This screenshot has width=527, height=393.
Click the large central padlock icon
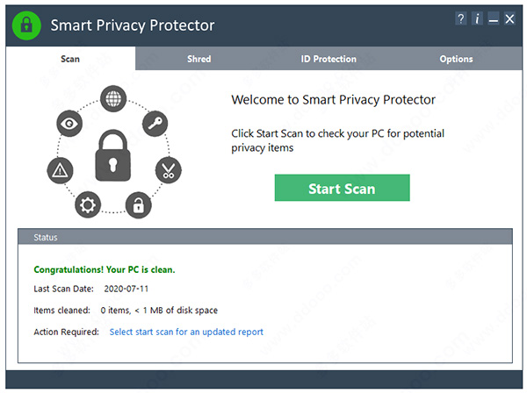pos(112,155)
